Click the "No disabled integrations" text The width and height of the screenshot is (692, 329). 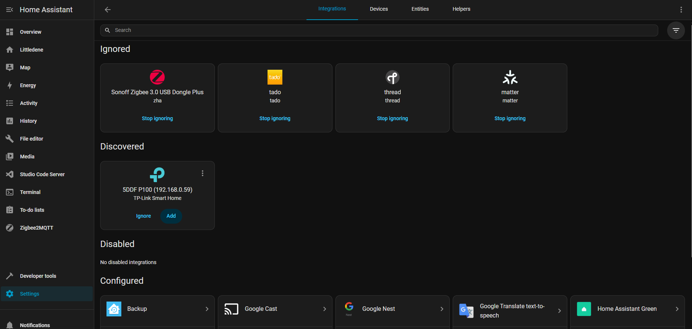[128, 262]
